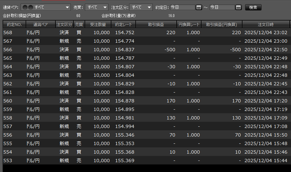Click the 約定レート column header
The image size is (291, 172).
click(x=124, y=24)
